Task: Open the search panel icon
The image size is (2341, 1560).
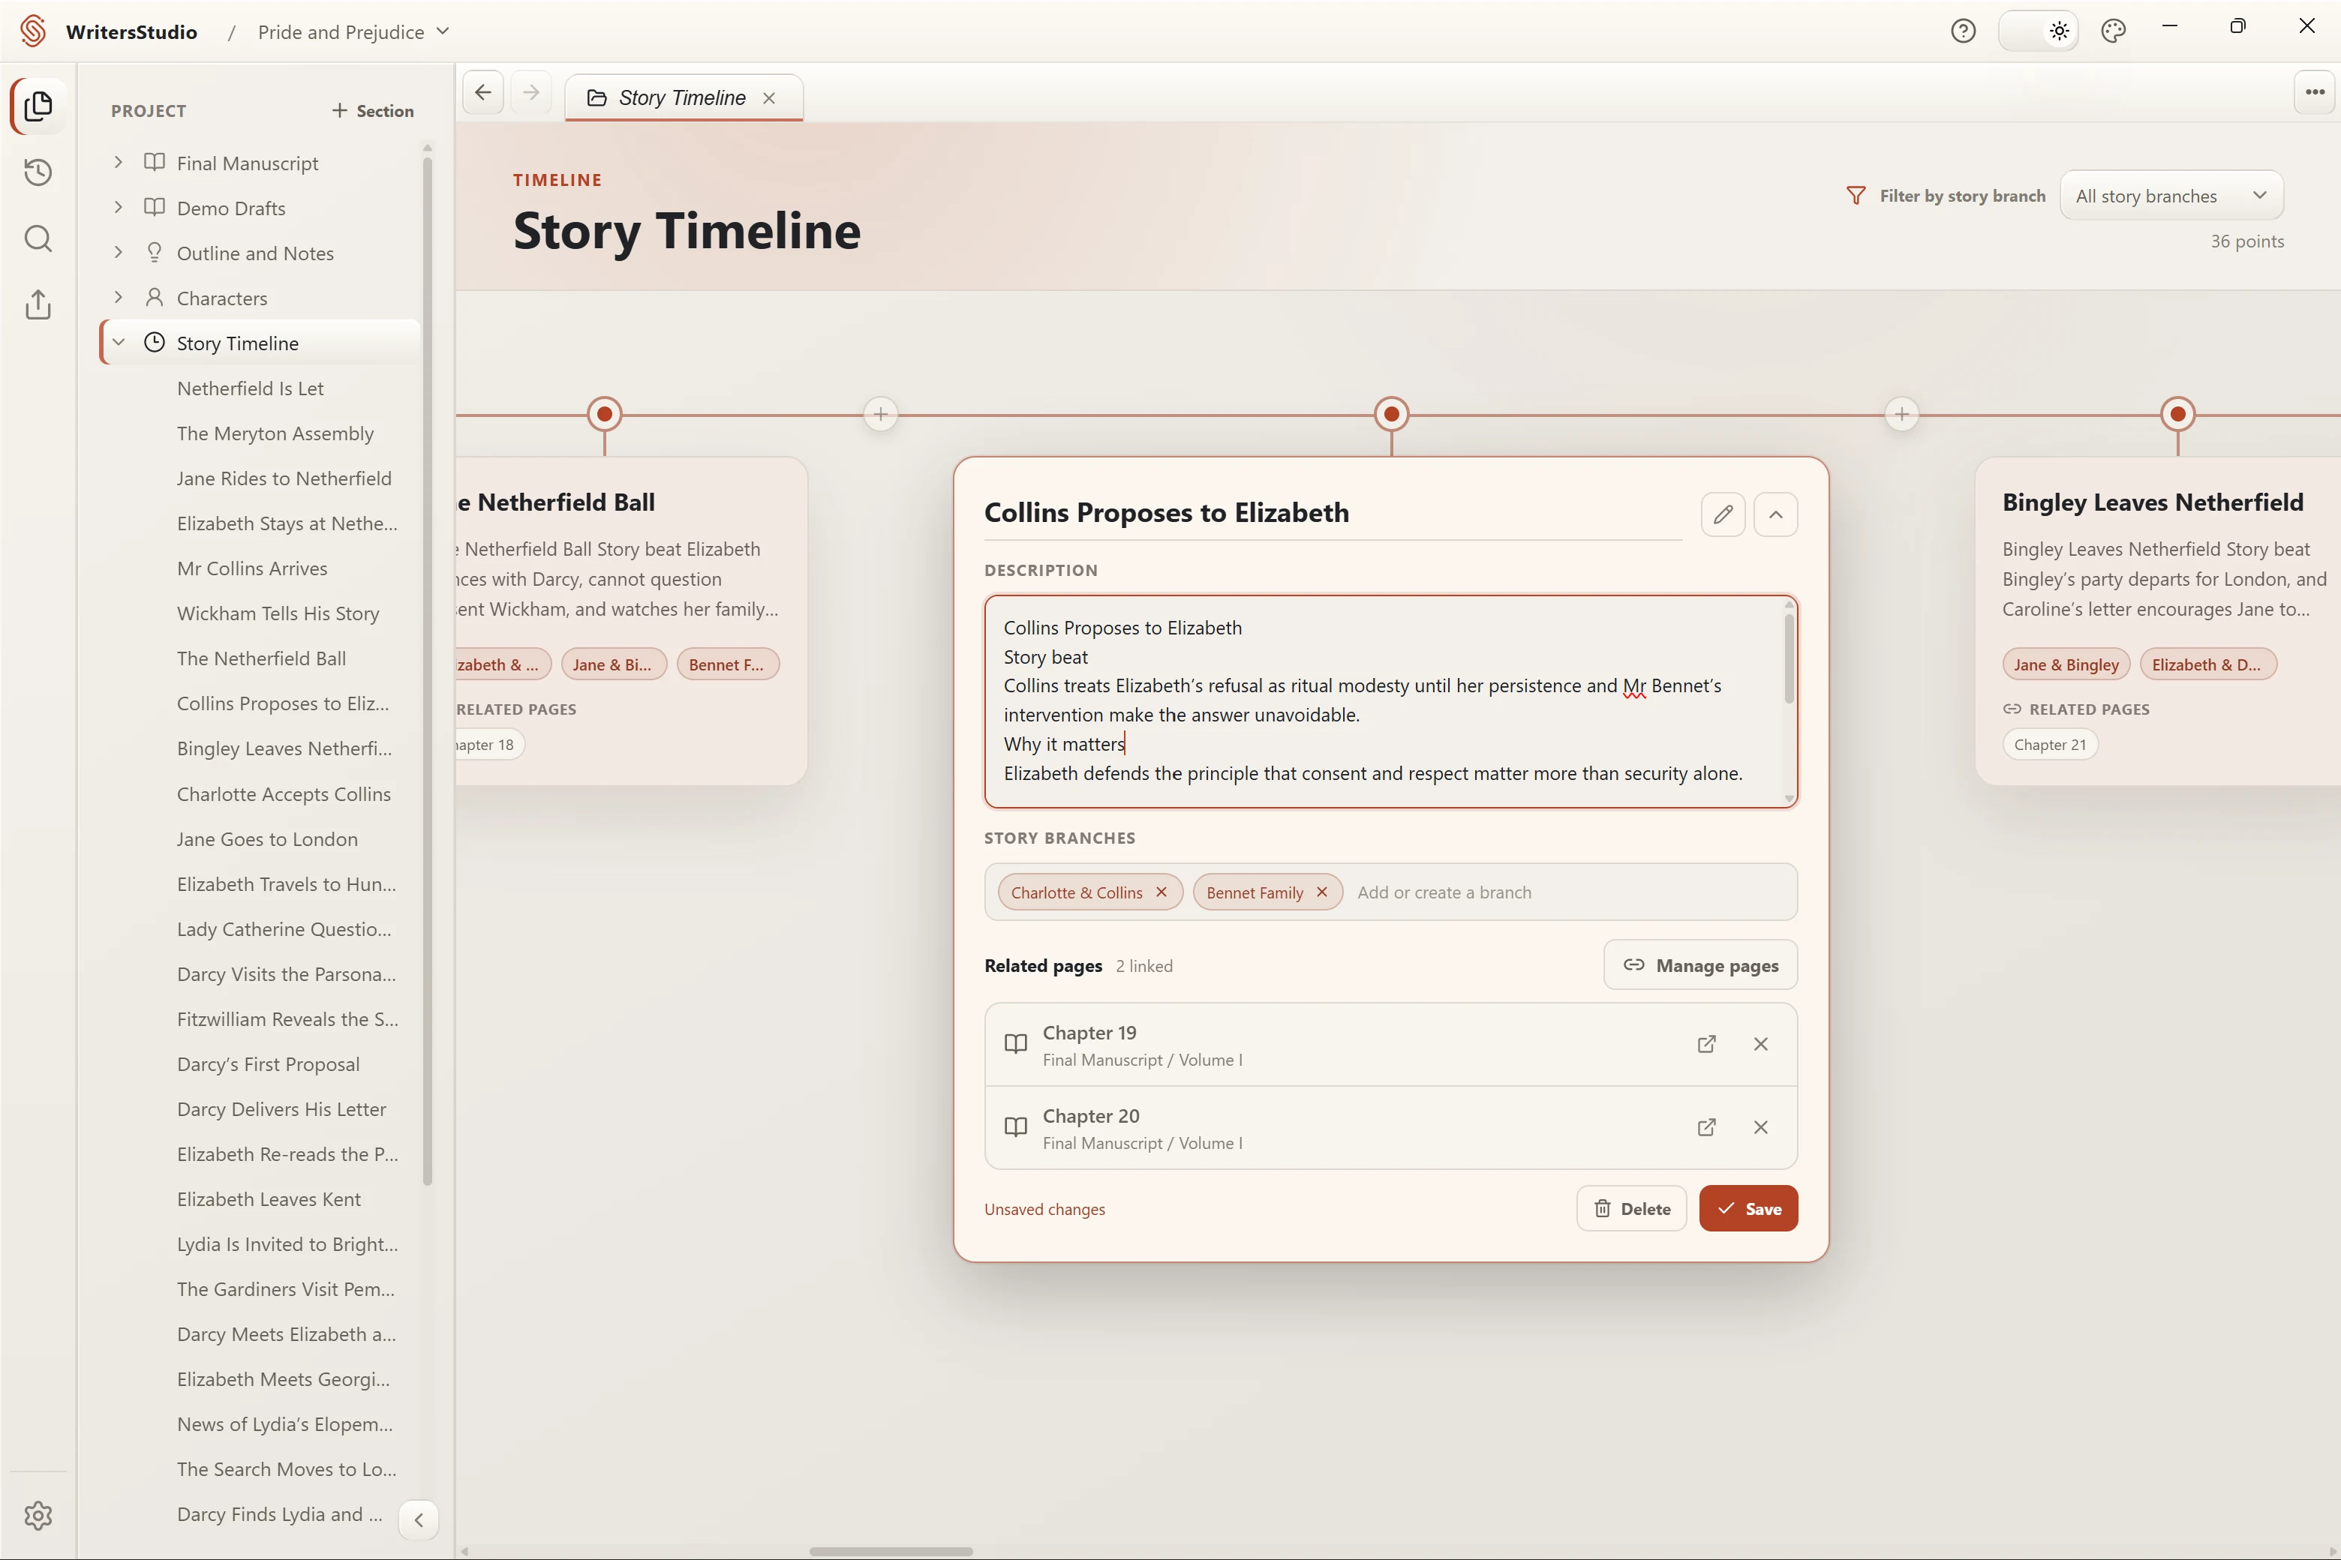Action: (38, 238)
